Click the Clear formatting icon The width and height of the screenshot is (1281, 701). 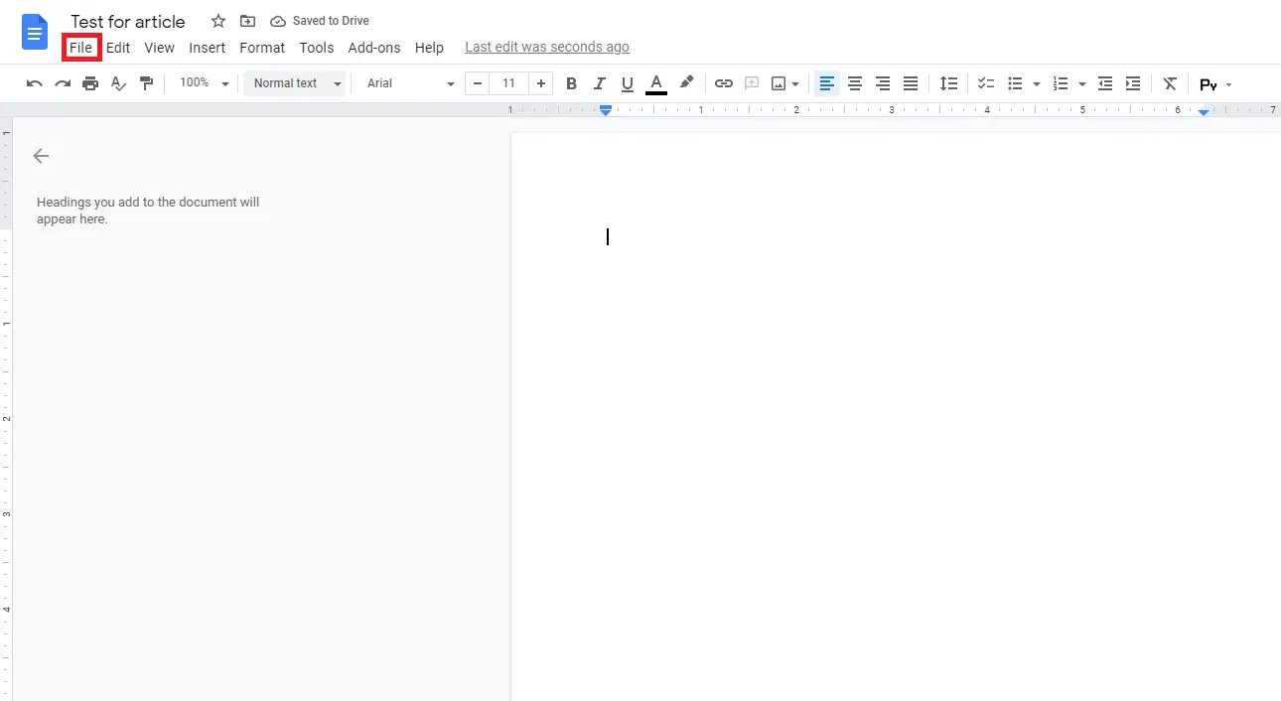tap(1169, 83)
